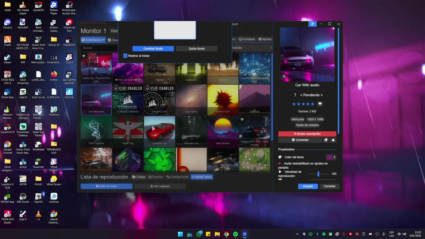The height and width of the screenshot is (239, 425).
Task: Click the playback speed play icon
Action: [280, 172]
